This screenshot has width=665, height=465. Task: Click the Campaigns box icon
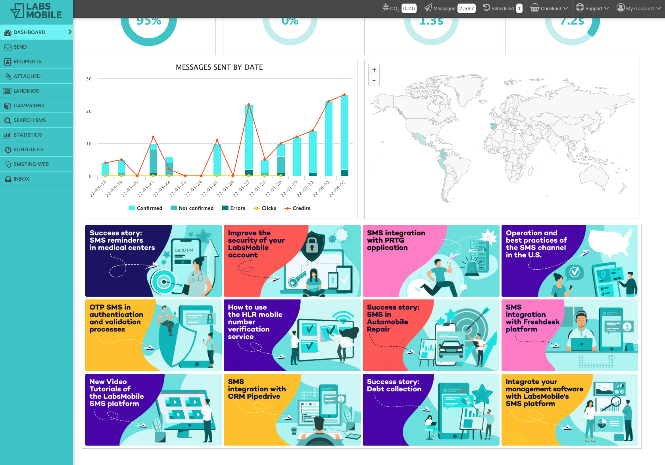(x=8, y=106)
